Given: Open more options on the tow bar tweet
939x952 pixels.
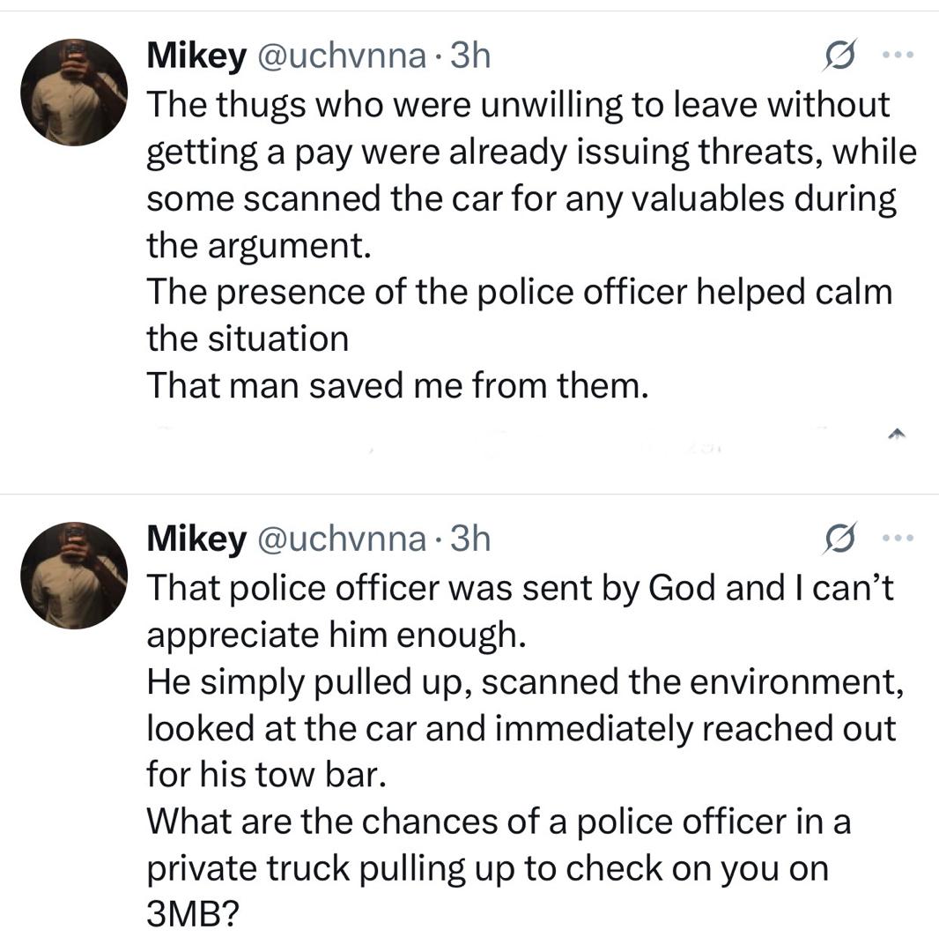Looking at the screenshot, I should [x=898, y=538].
